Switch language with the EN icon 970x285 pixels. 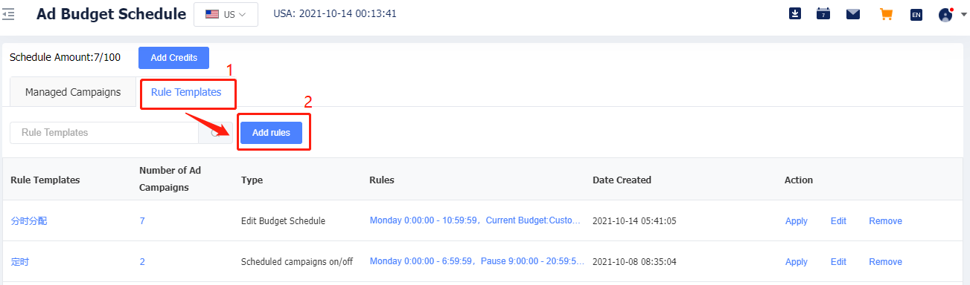click(916, 14)
